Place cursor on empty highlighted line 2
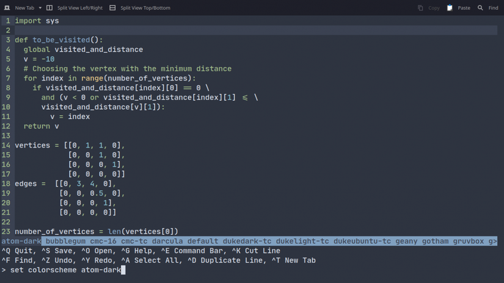 coord(256,30)
